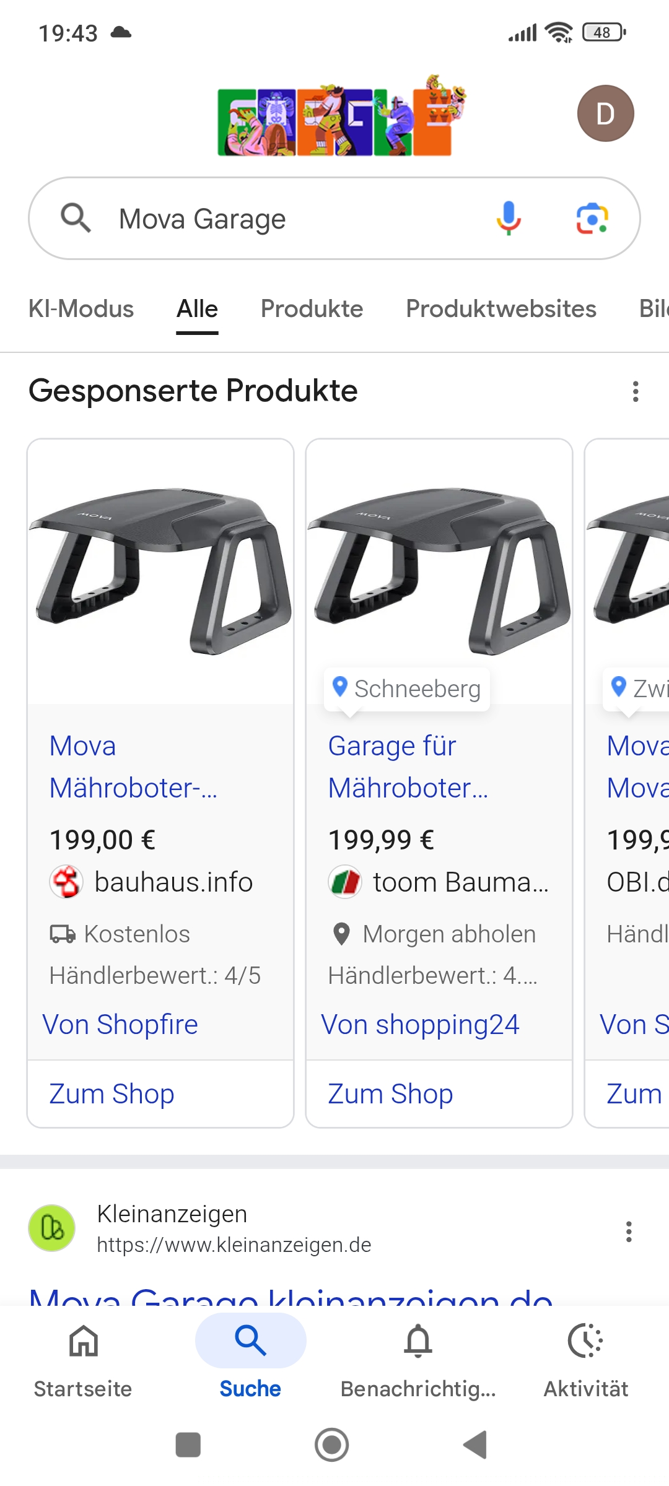The image size is (669, 1486).
Task: Open Google Lens camera search icon
Action: pos(592,219)
